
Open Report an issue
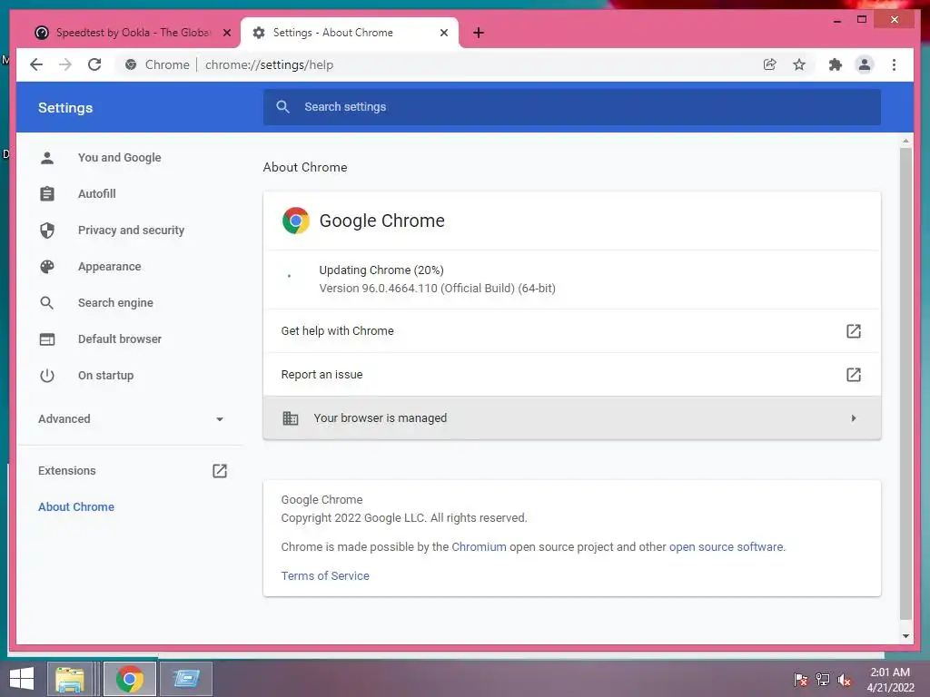(x=572, y=375)
